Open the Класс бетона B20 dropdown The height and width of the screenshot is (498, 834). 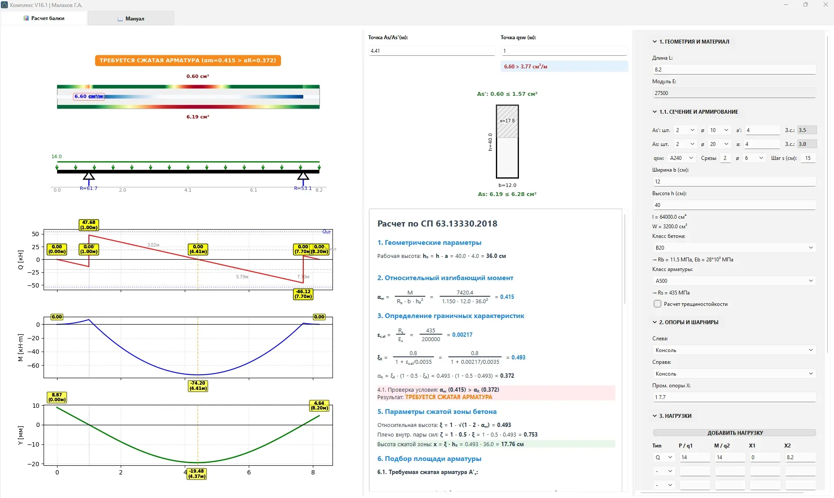[x=734, y=248]
